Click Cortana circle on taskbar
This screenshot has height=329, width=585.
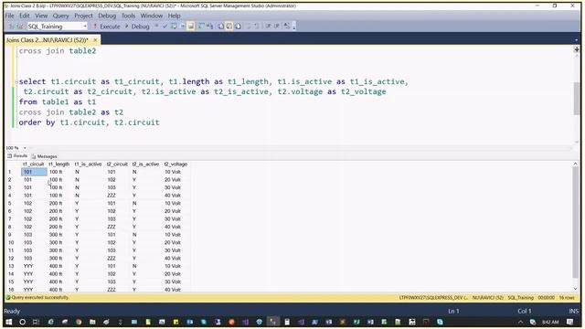(22, 322)
